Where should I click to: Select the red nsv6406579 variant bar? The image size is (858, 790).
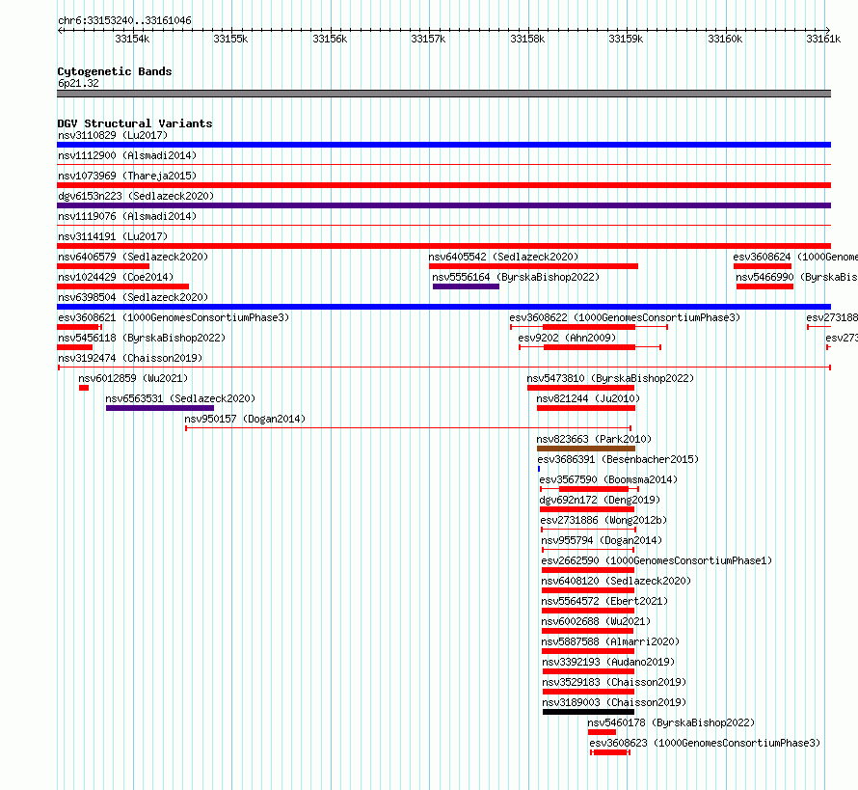point(103,266)
